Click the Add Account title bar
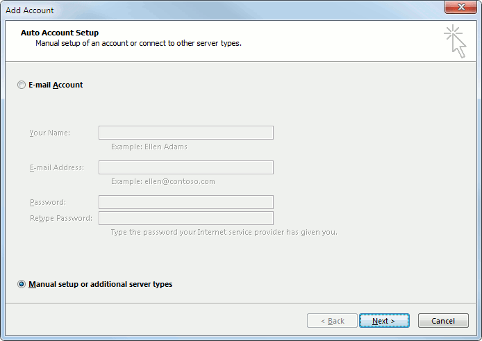The image size is (482, 341). 208,10
